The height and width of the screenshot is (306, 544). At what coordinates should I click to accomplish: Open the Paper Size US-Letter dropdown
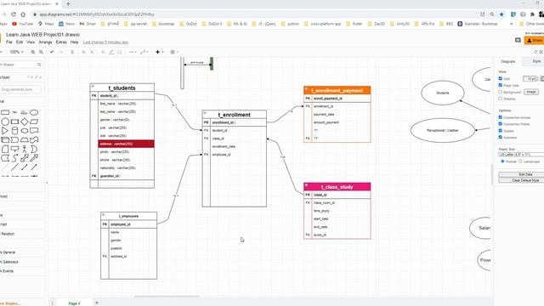click(521, 155)
